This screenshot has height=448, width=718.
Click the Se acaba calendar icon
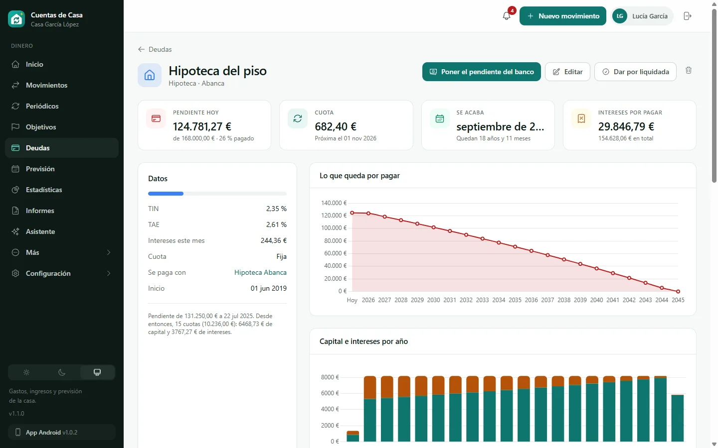pos(440,118)
